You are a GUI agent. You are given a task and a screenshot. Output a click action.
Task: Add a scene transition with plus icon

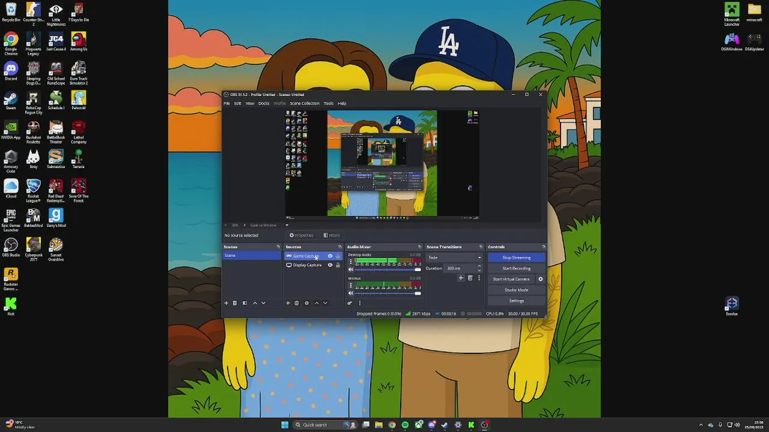pyautogui.click(x=461, y=278)
